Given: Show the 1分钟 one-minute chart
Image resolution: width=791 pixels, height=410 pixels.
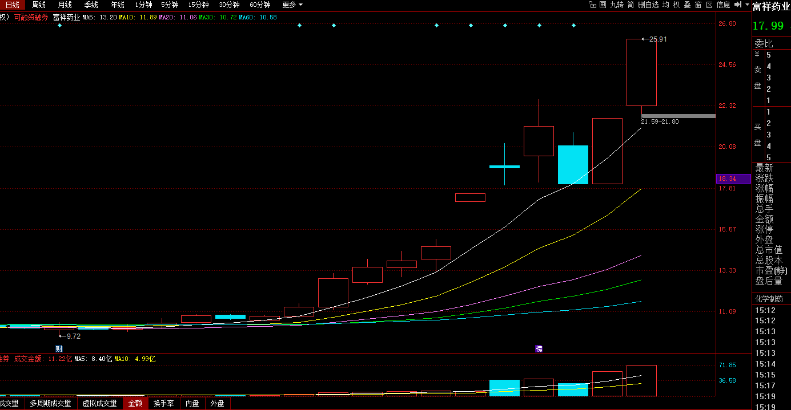Looking at the screenshot, I should point(143,5).
